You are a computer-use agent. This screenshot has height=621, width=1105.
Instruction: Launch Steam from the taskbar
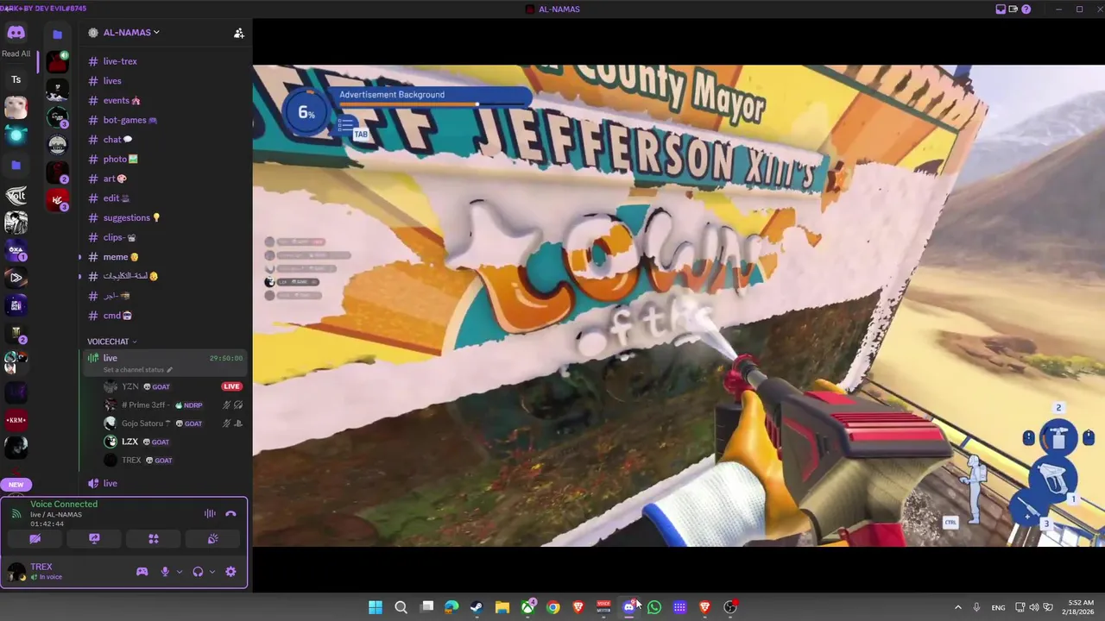tap(477, 607)
